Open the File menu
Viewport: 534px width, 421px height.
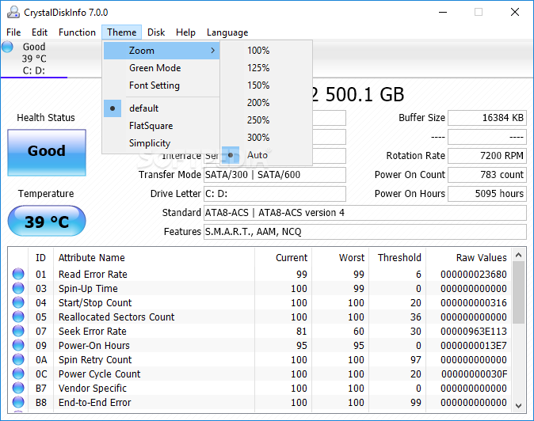pyautogui.click(x=13, y=32)
